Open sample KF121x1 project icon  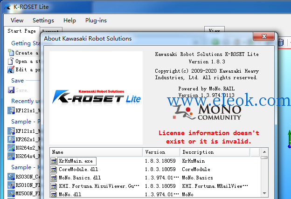tap(11, 131)
